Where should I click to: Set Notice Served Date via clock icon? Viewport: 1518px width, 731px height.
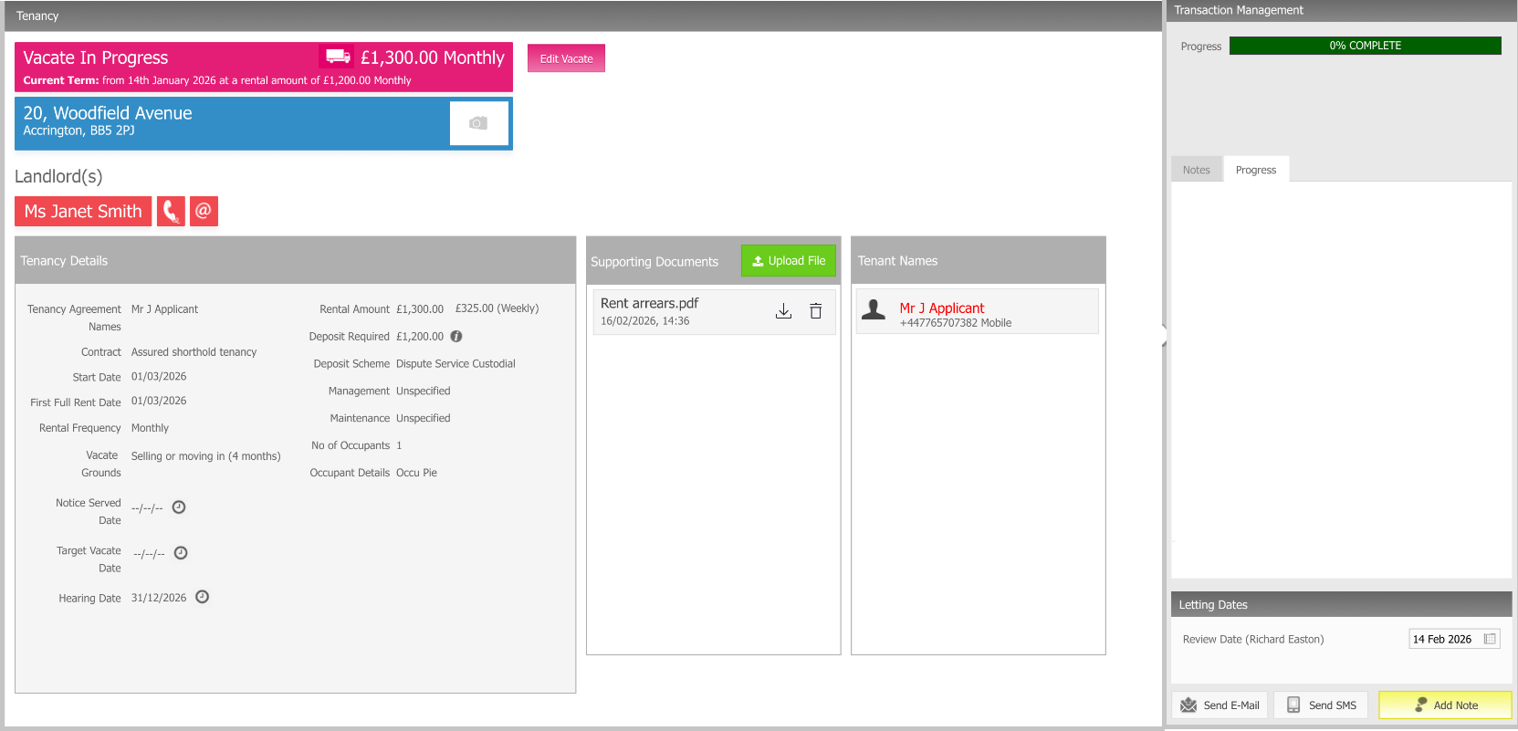[179, 507]
